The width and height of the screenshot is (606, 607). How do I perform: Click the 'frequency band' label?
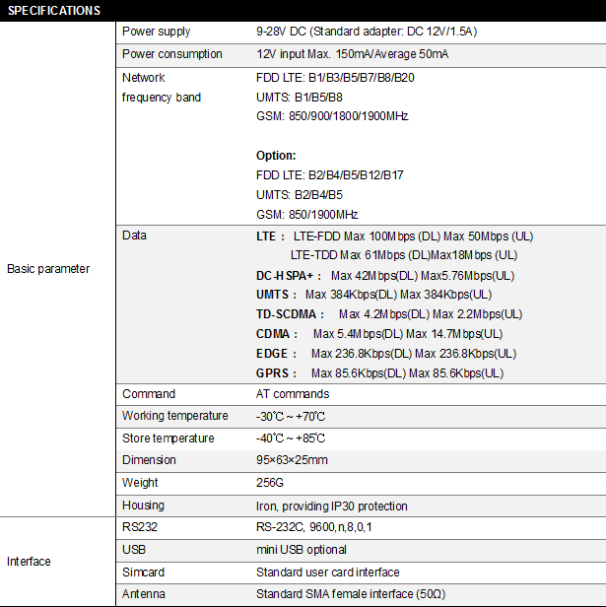tap(162, 98)
